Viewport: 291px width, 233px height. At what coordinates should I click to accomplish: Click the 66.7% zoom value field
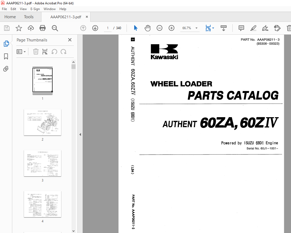[187, 28]
